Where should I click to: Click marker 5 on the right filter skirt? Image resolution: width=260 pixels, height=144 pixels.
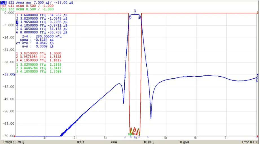pos(147,76)
